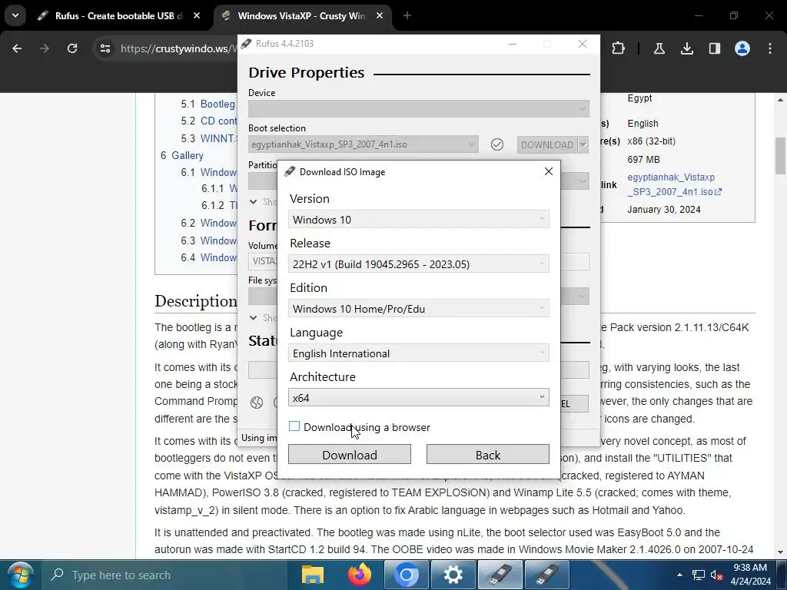
Task: Open the Release dropdown showing 22H2 v1
Action: [419, 264]
